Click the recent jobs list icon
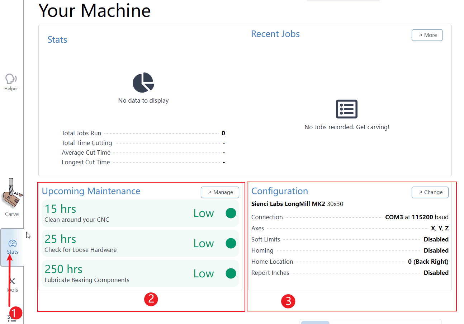The width and height of the screenshot is (464, 324). tap(346, 109)
